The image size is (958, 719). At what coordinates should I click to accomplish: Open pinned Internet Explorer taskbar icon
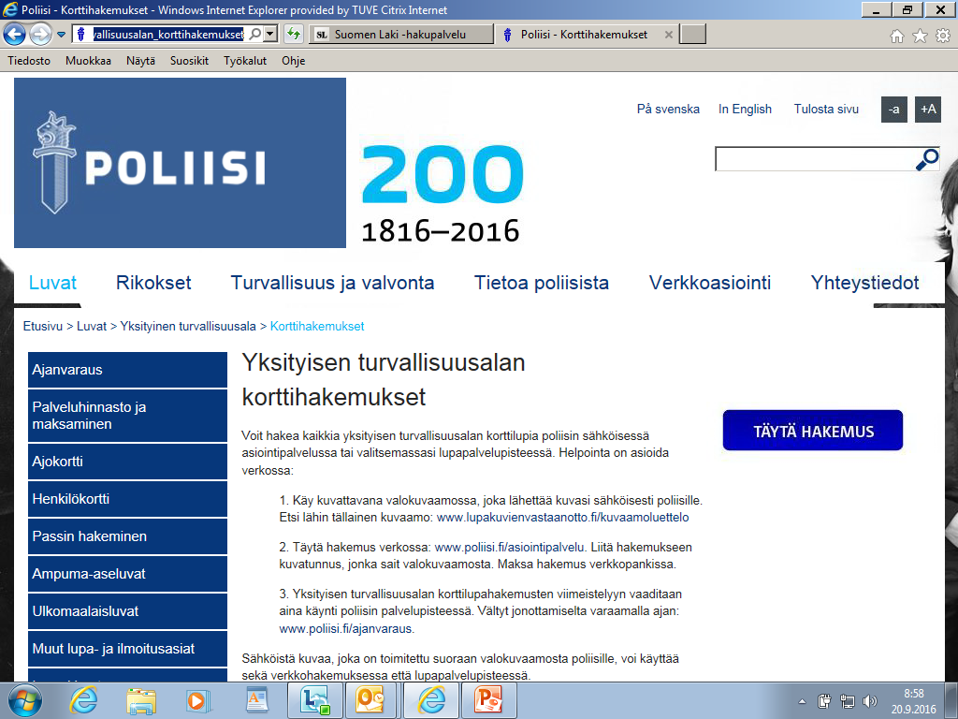point(83,700)
